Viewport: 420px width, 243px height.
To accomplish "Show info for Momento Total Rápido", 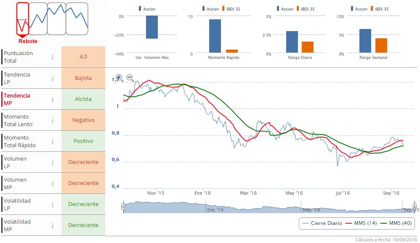I will (x=53, y=141).
